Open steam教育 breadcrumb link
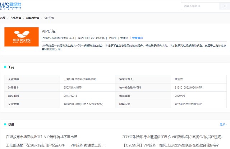The image size is (230, 149). [33, 18]
